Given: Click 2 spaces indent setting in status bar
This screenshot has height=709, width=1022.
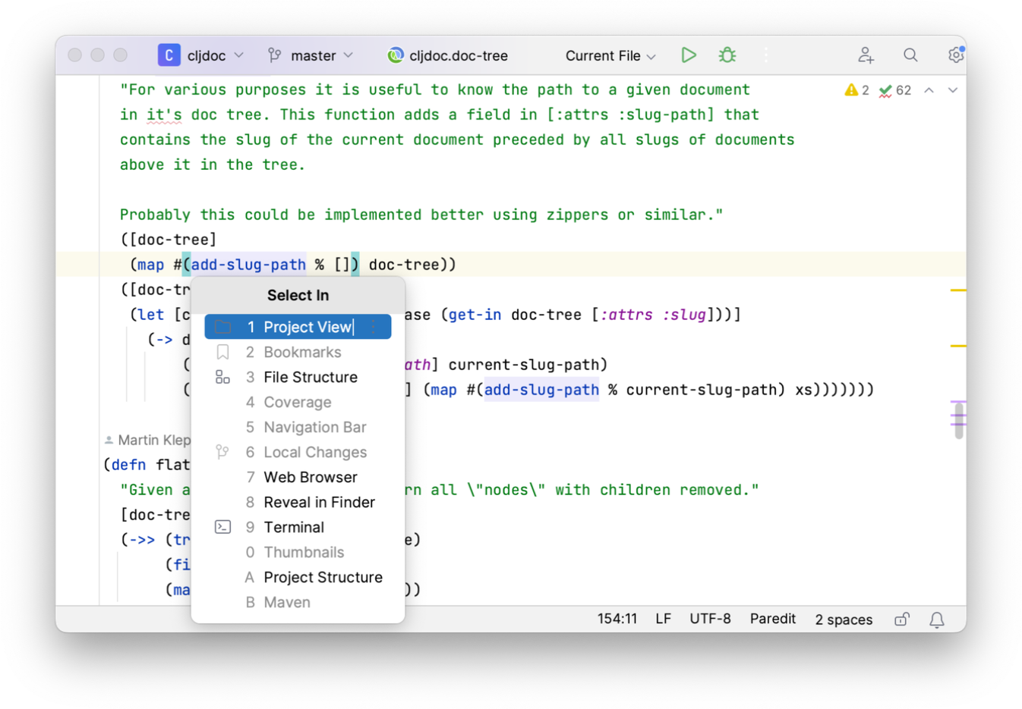Looking at the screenshot, I should point(844,620).
